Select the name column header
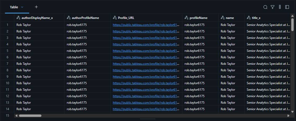This screenshot has width=296, height=121. click(231, 18)
